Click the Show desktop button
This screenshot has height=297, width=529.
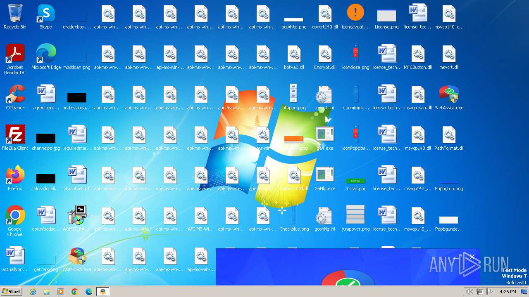pos(524,292)
